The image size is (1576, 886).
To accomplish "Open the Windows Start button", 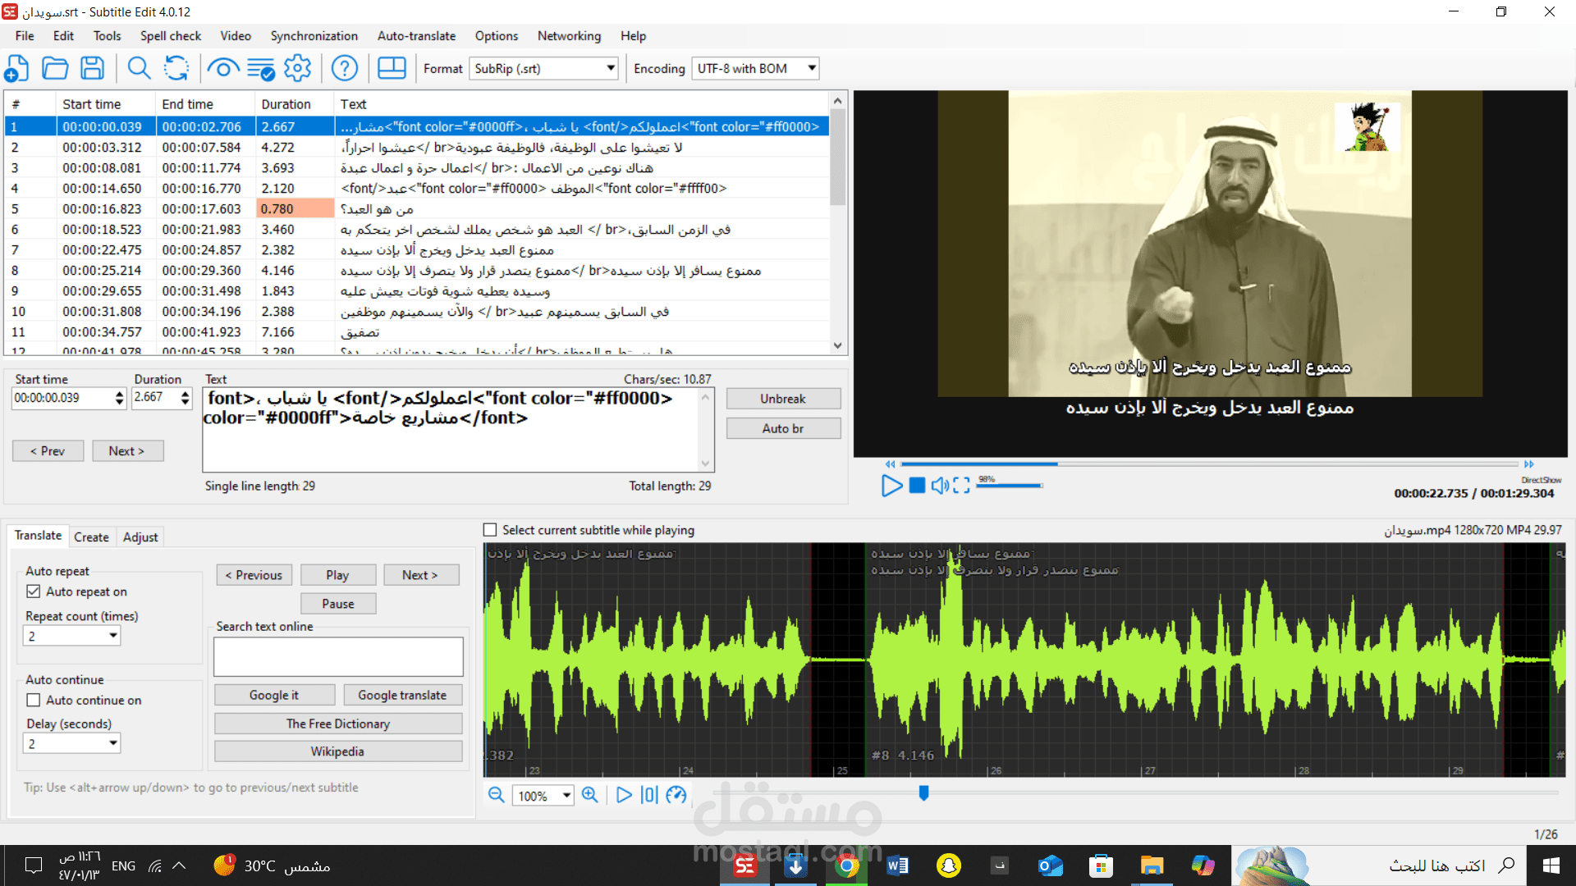I will coord(1551,865).
